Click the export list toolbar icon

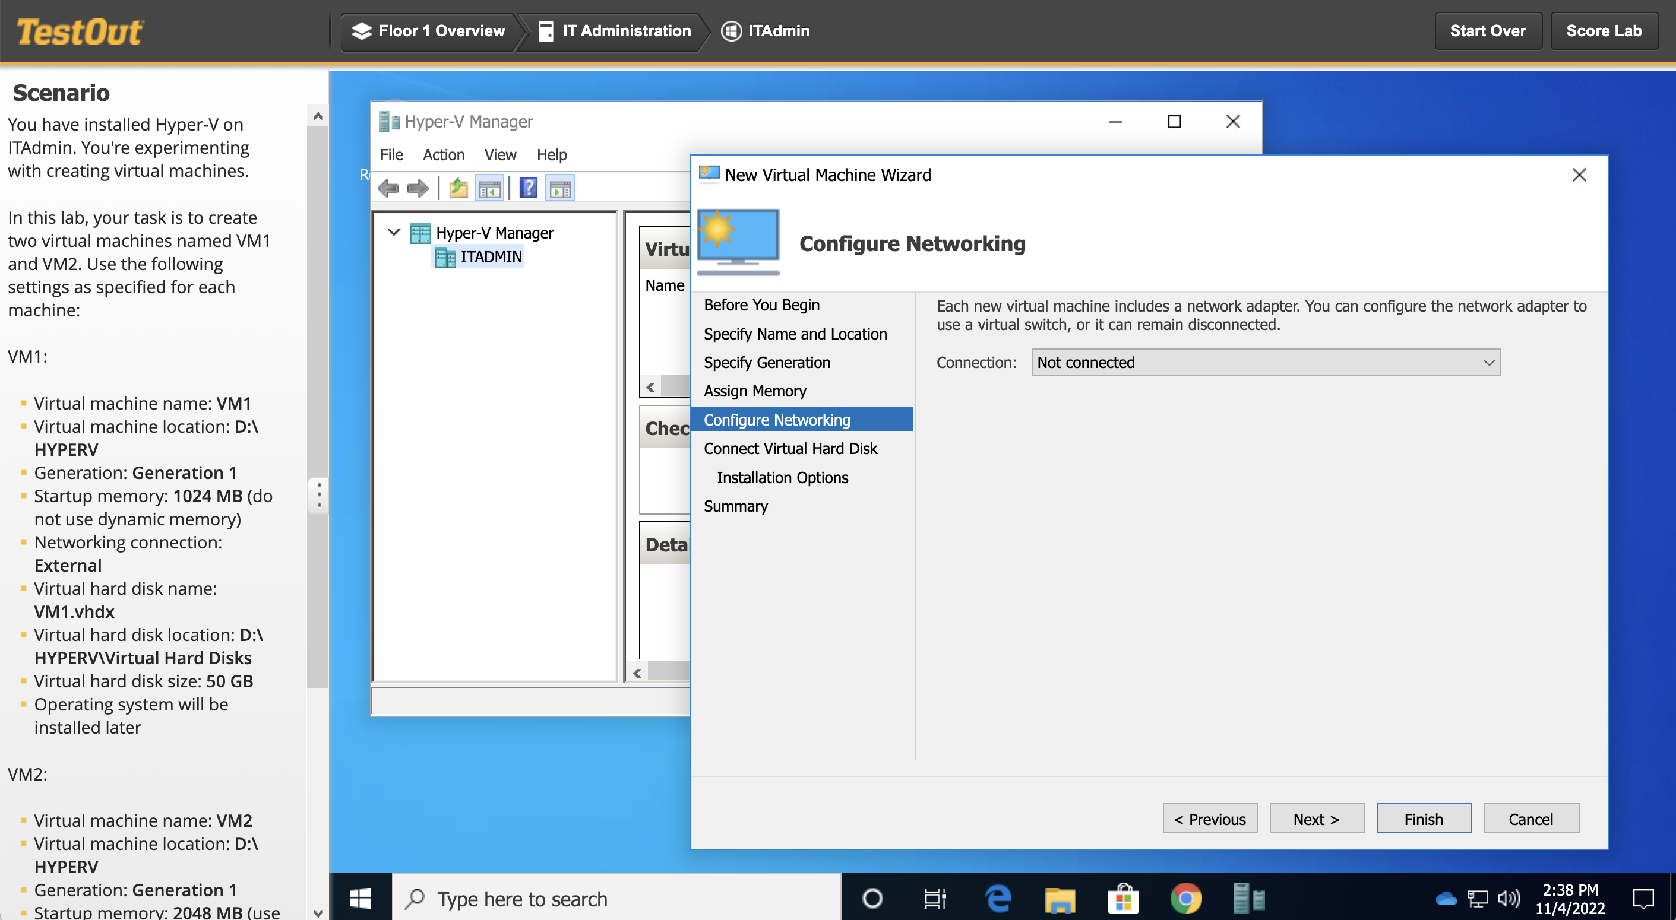(x=458, y=188)
